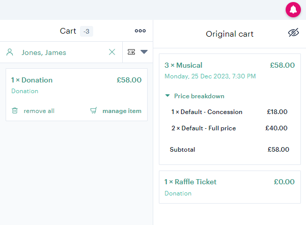306x225 pixels.
Task: Click the Donation subtitle under Raffle Ticket
Action: (178, 193)
